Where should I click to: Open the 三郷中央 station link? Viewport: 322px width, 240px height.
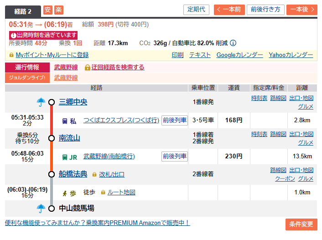coord(73,102)
